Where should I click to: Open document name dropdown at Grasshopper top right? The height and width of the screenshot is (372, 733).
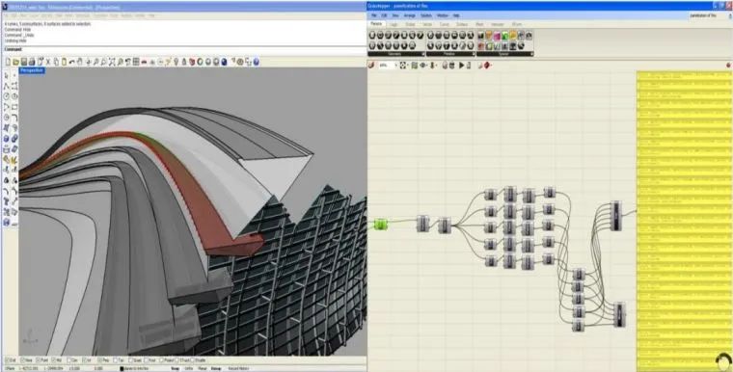click(709, 15)
